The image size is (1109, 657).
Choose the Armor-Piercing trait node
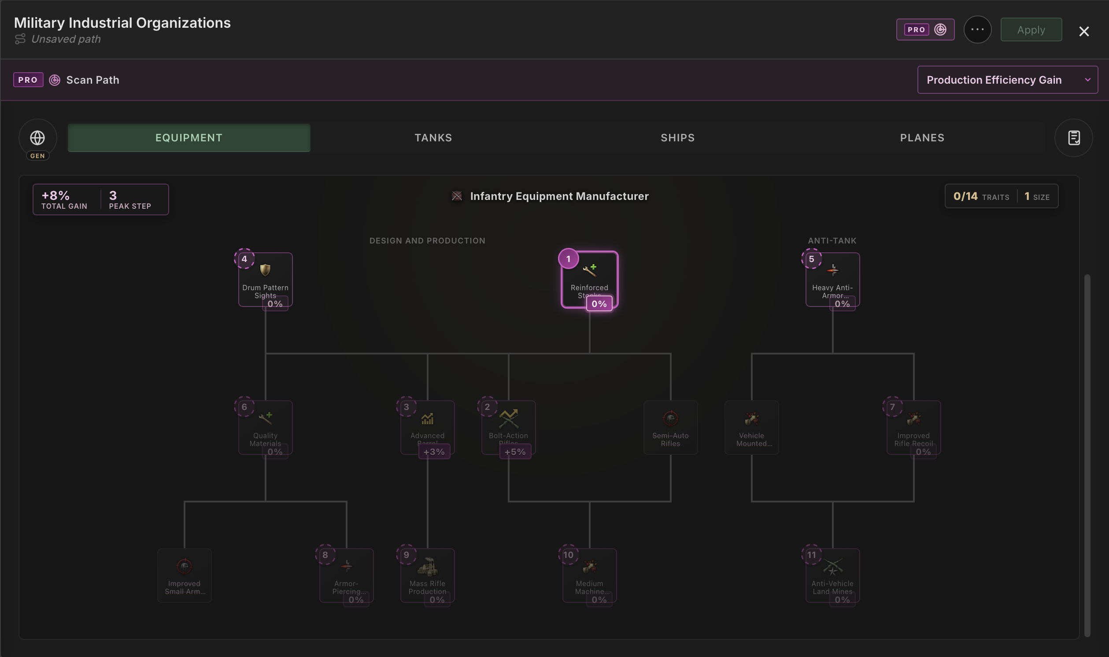click(x=346, y=575)
